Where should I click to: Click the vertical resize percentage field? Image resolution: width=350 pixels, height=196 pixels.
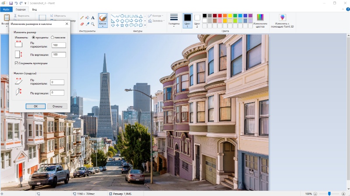(59, 55)
